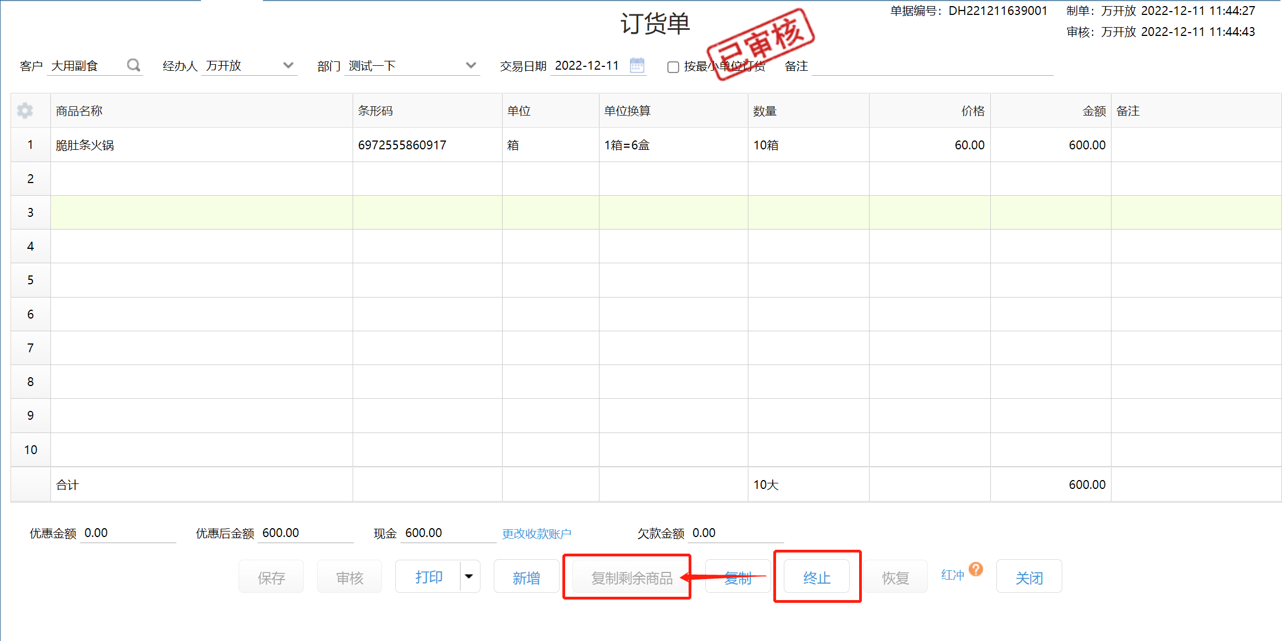Click document number DH221211639001
This screenshot has width=1282, height=641.
pyautogui.click(x=997, y=11)
